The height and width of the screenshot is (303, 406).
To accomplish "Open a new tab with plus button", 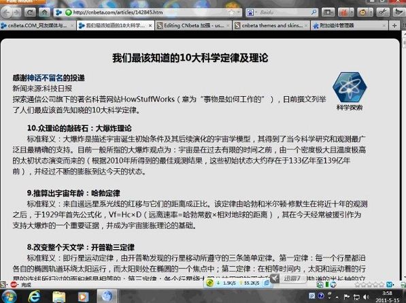I will point(394,25).
